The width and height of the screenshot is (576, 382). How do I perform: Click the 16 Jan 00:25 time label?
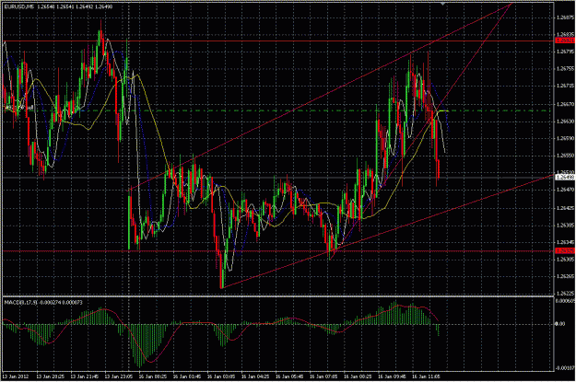pos(153,376)
